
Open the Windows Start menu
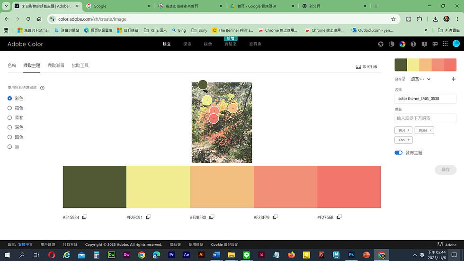click(x=7, y=255)
